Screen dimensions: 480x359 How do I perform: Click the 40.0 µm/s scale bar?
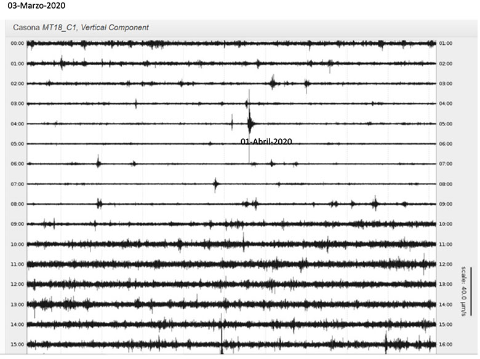(471, 291)
